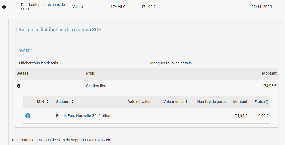Click Afficher tous les détails link
Screen dimensions: 285x145
(x=38, y=63)
